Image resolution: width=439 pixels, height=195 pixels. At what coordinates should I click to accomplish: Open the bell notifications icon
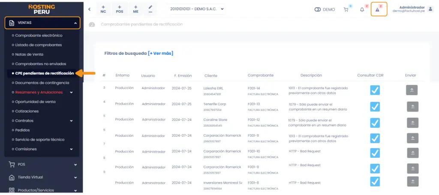click(362, 9)
